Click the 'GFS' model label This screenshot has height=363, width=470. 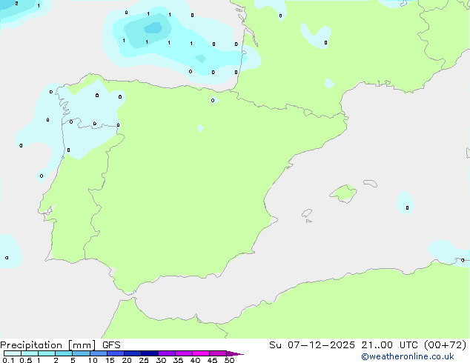(111, 345)
